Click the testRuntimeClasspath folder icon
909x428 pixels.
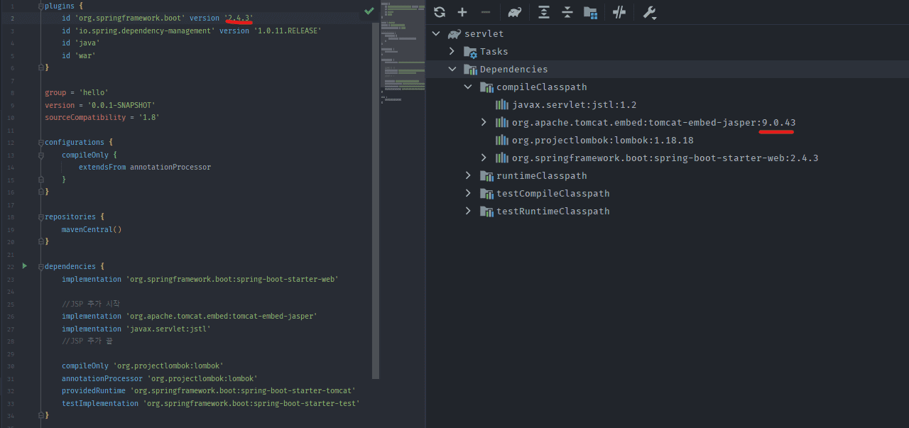pos(486,212)
